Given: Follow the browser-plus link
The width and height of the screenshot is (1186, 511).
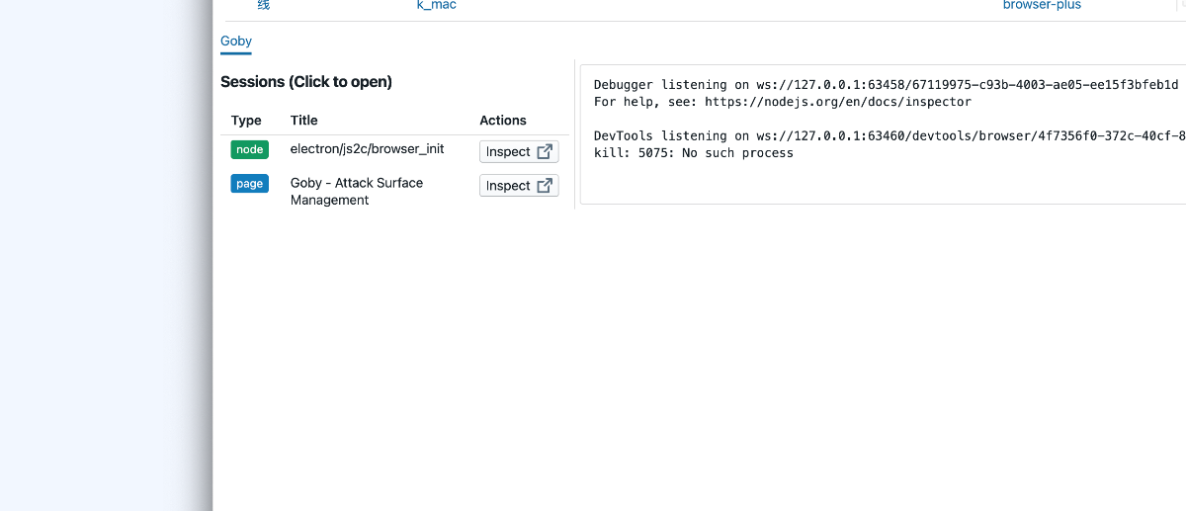Looking at the screenshot, I should [x=1042, y=5].
